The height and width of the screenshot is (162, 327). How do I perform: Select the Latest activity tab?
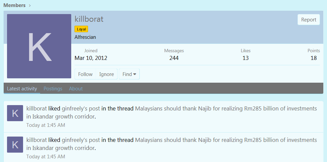click(22, 88)
